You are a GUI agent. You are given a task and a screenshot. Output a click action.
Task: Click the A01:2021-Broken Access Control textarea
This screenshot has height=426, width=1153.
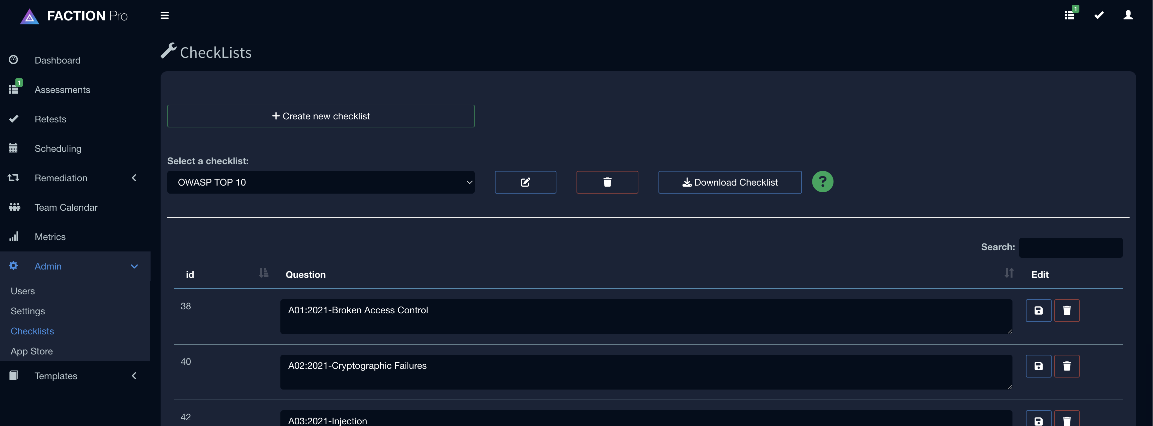click(x=646, y=316)
